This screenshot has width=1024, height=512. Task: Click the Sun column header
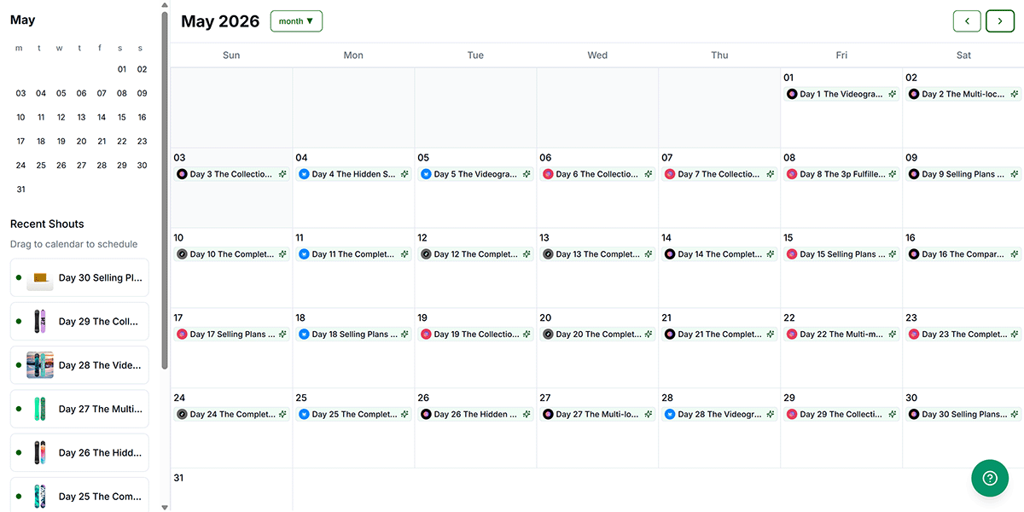231,55
